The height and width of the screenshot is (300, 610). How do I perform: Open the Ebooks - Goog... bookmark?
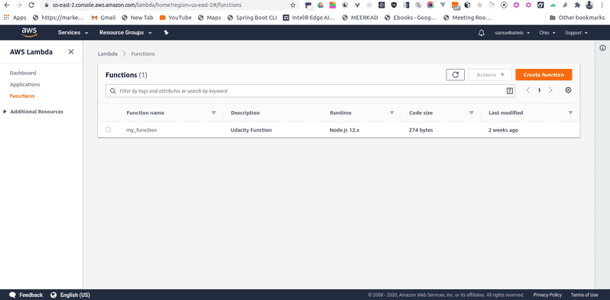[x=410, y=18]
